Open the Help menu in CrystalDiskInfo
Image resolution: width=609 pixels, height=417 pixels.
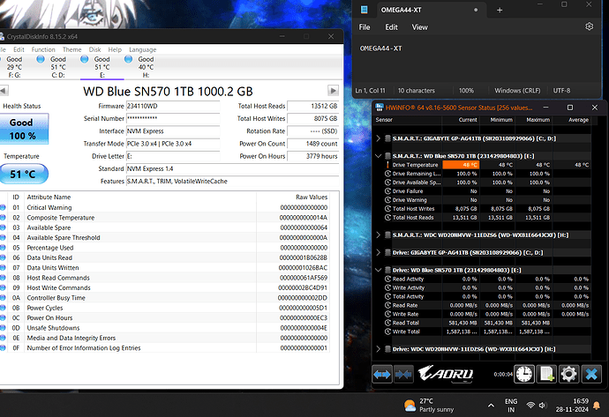click(x=115, y=49)
